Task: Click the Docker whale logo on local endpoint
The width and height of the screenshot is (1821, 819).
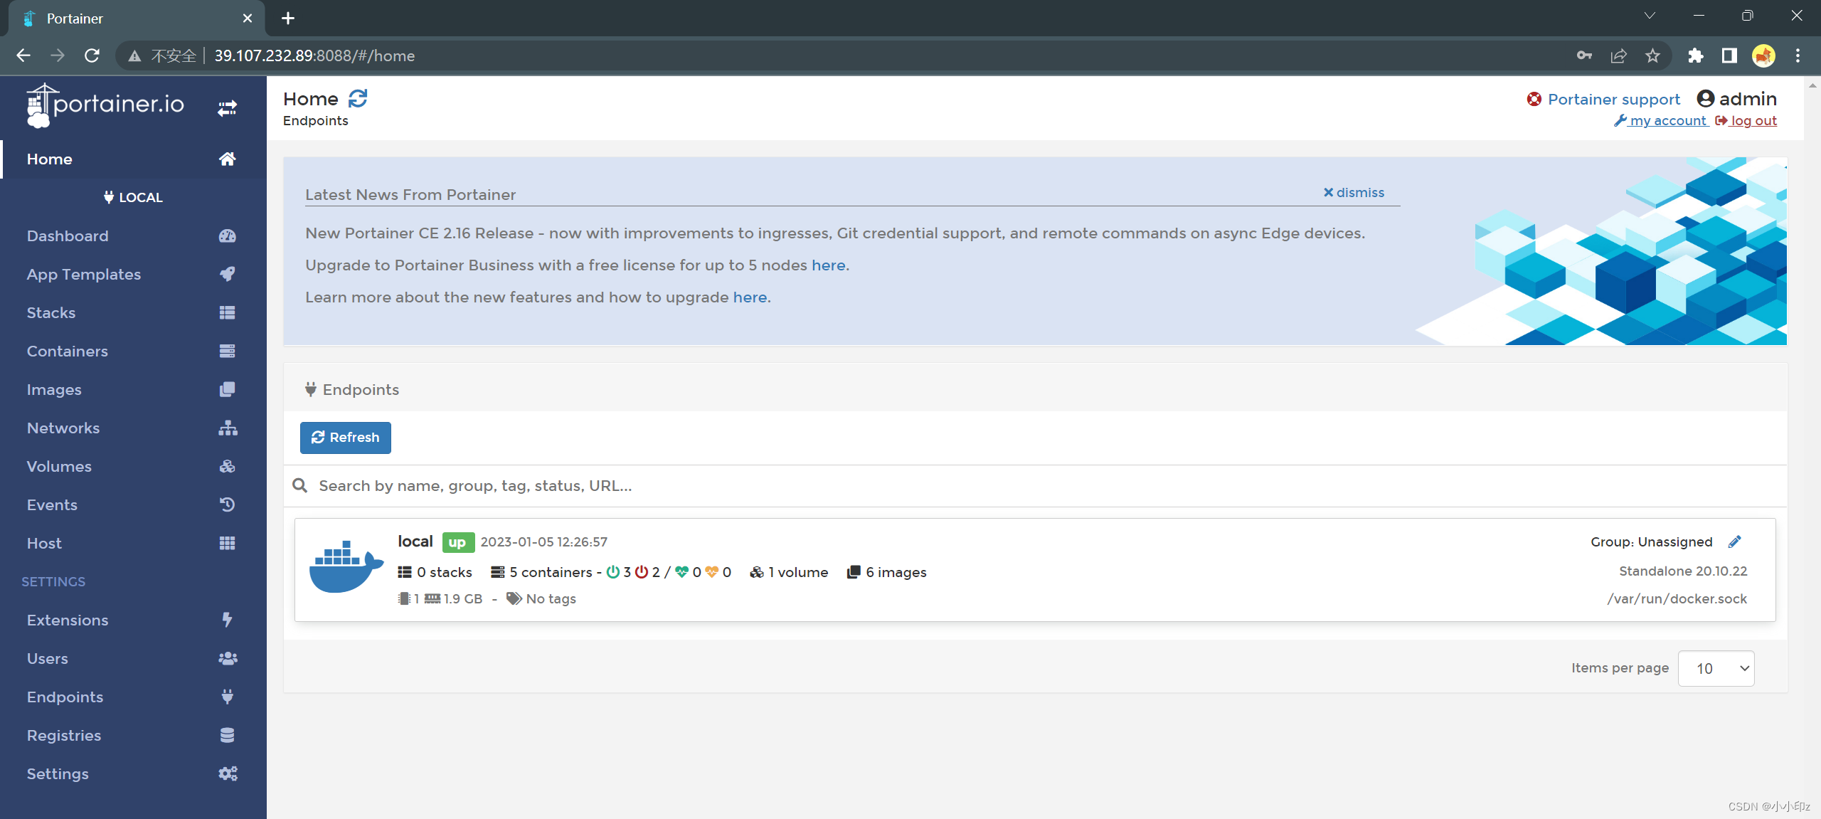Action: (346, 567)
